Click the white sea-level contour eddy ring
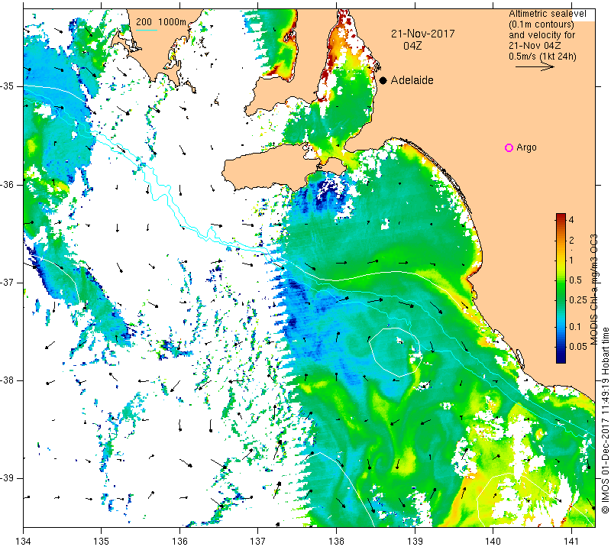This screenshot has height=550, width=611. pos(395,352)
